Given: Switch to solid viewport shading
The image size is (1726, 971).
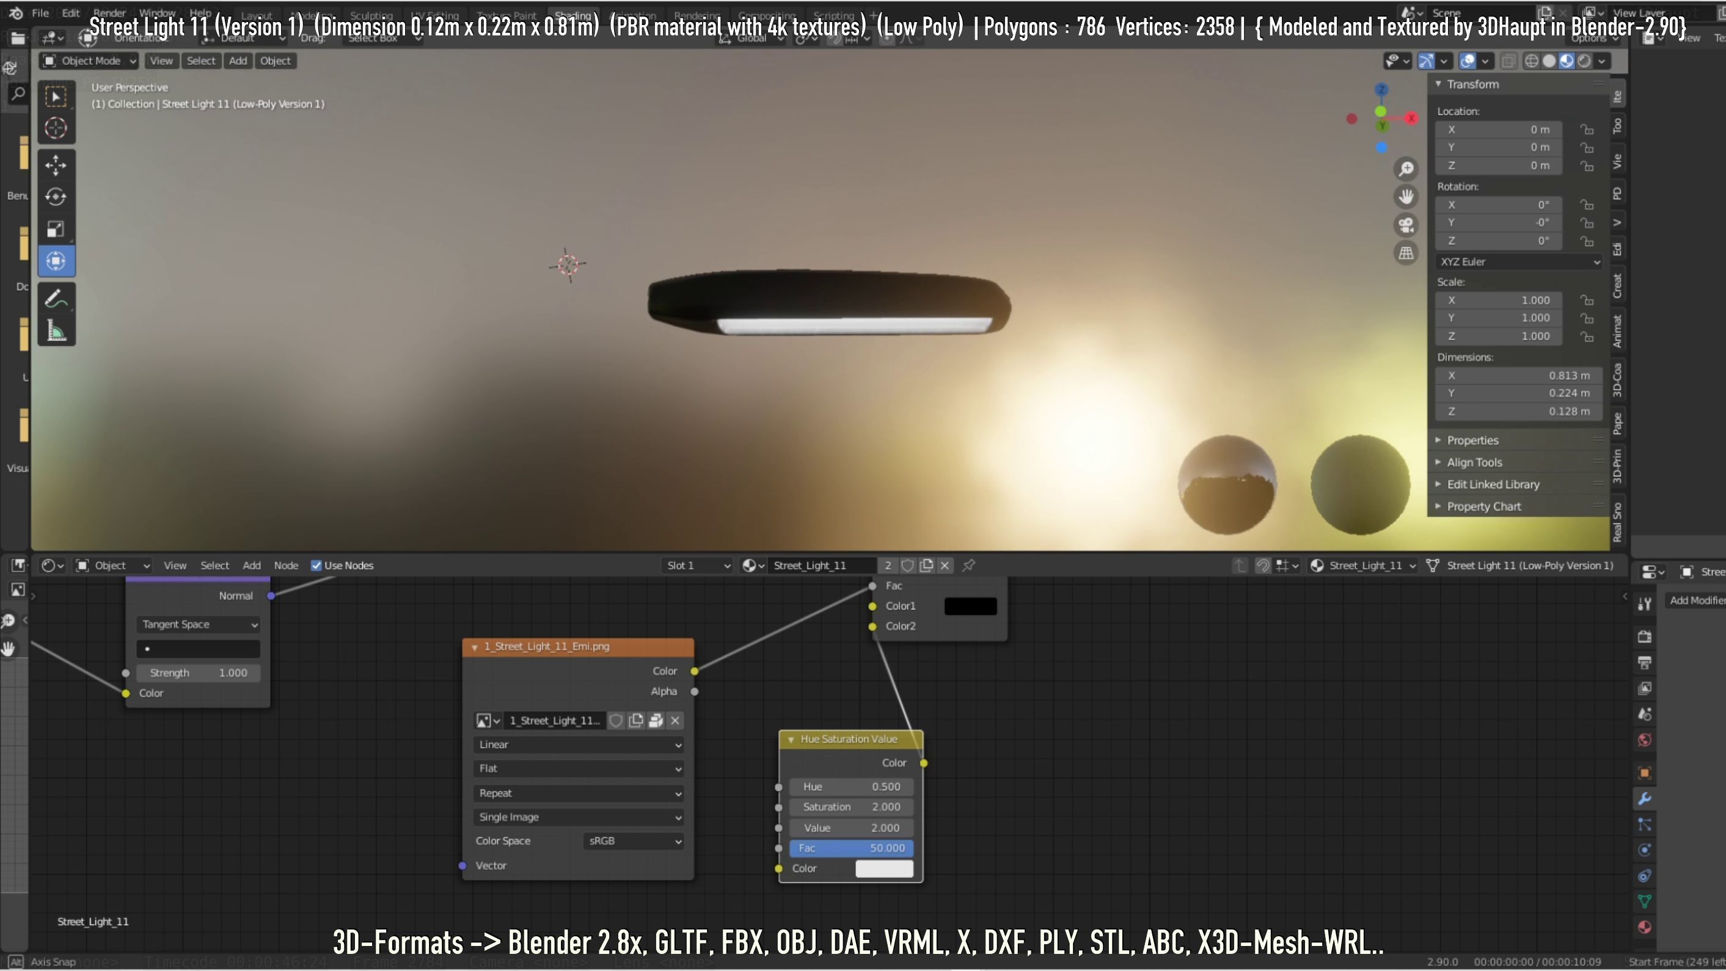Looking at the screenshot, I should click(x=1549, y=62).
